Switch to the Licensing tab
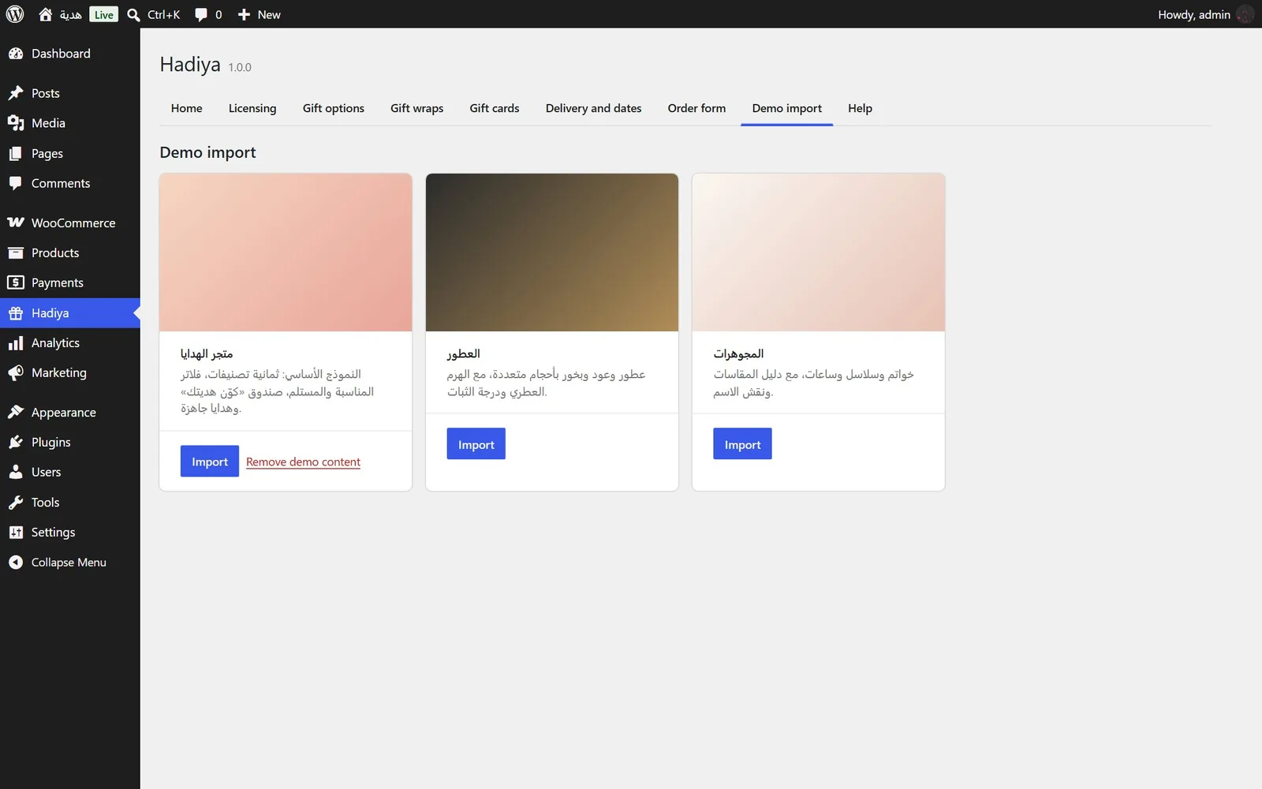Viewport: 1262px width, 789px height. pyautogui.click(x=252, y=108)
